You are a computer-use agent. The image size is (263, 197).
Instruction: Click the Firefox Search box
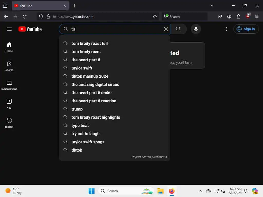[184, 17]
